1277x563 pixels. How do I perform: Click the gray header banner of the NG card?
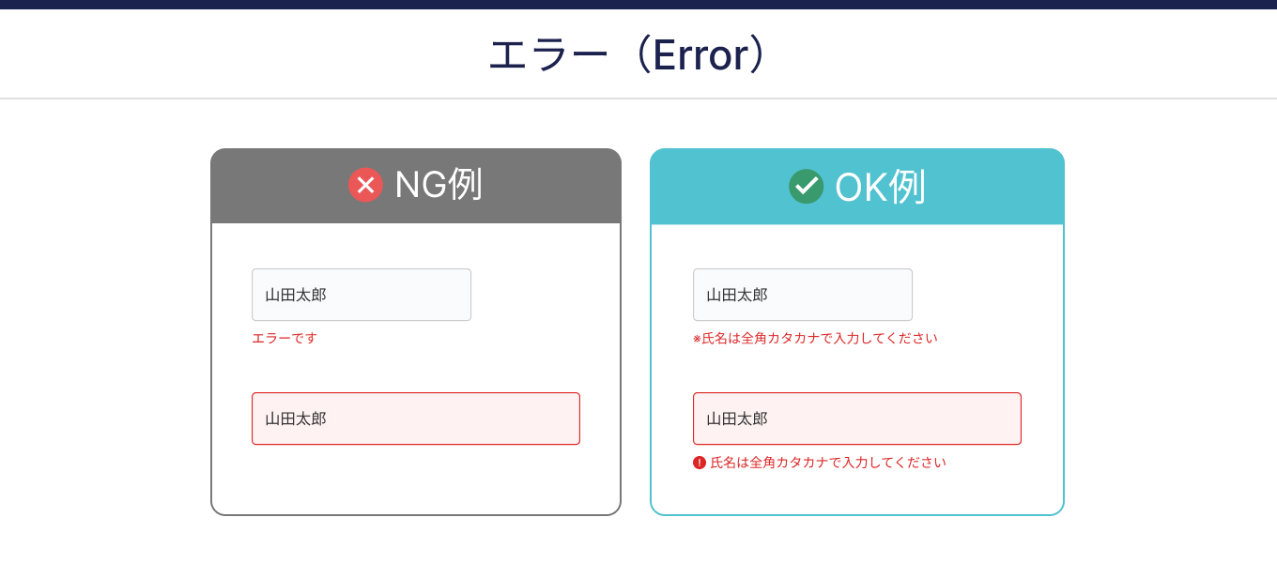click(x=416, y=186)
